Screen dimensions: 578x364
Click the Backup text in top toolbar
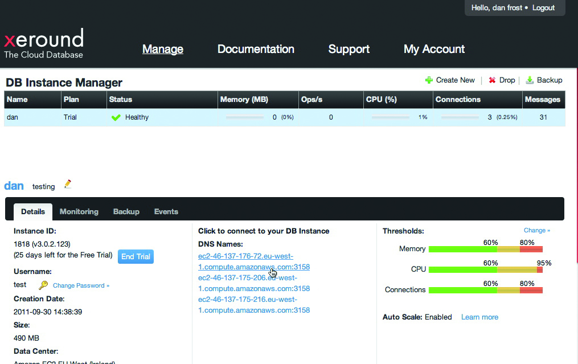pyautogui.click(x=550, y=80)
